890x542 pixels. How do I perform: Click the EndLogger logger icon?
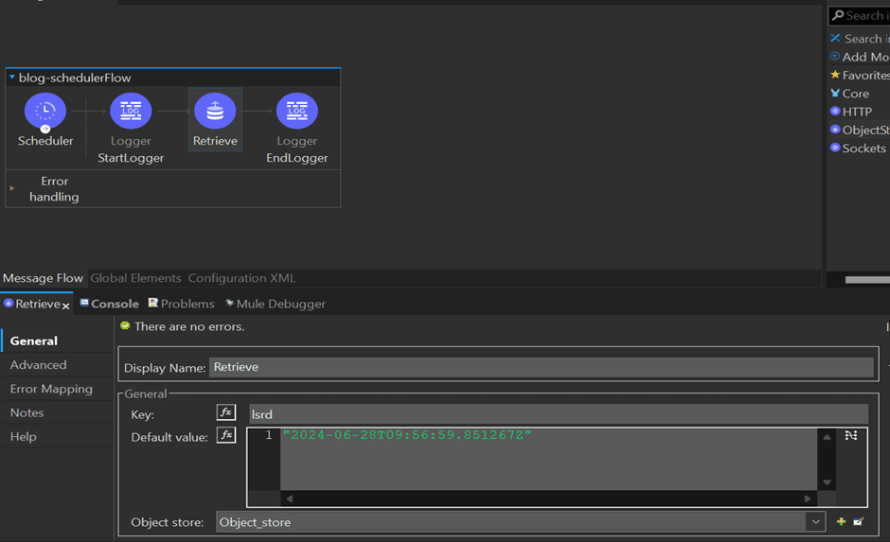tap(296, 112)
